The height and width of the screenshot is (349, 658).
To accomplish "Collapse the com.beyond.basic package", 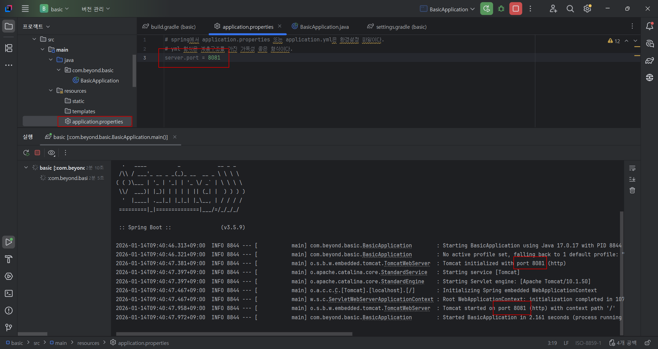I will (59, 70).
